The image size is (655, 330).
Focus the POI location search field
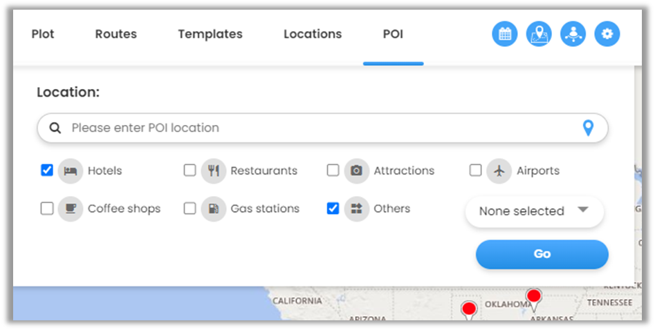[x=318, y=128]
